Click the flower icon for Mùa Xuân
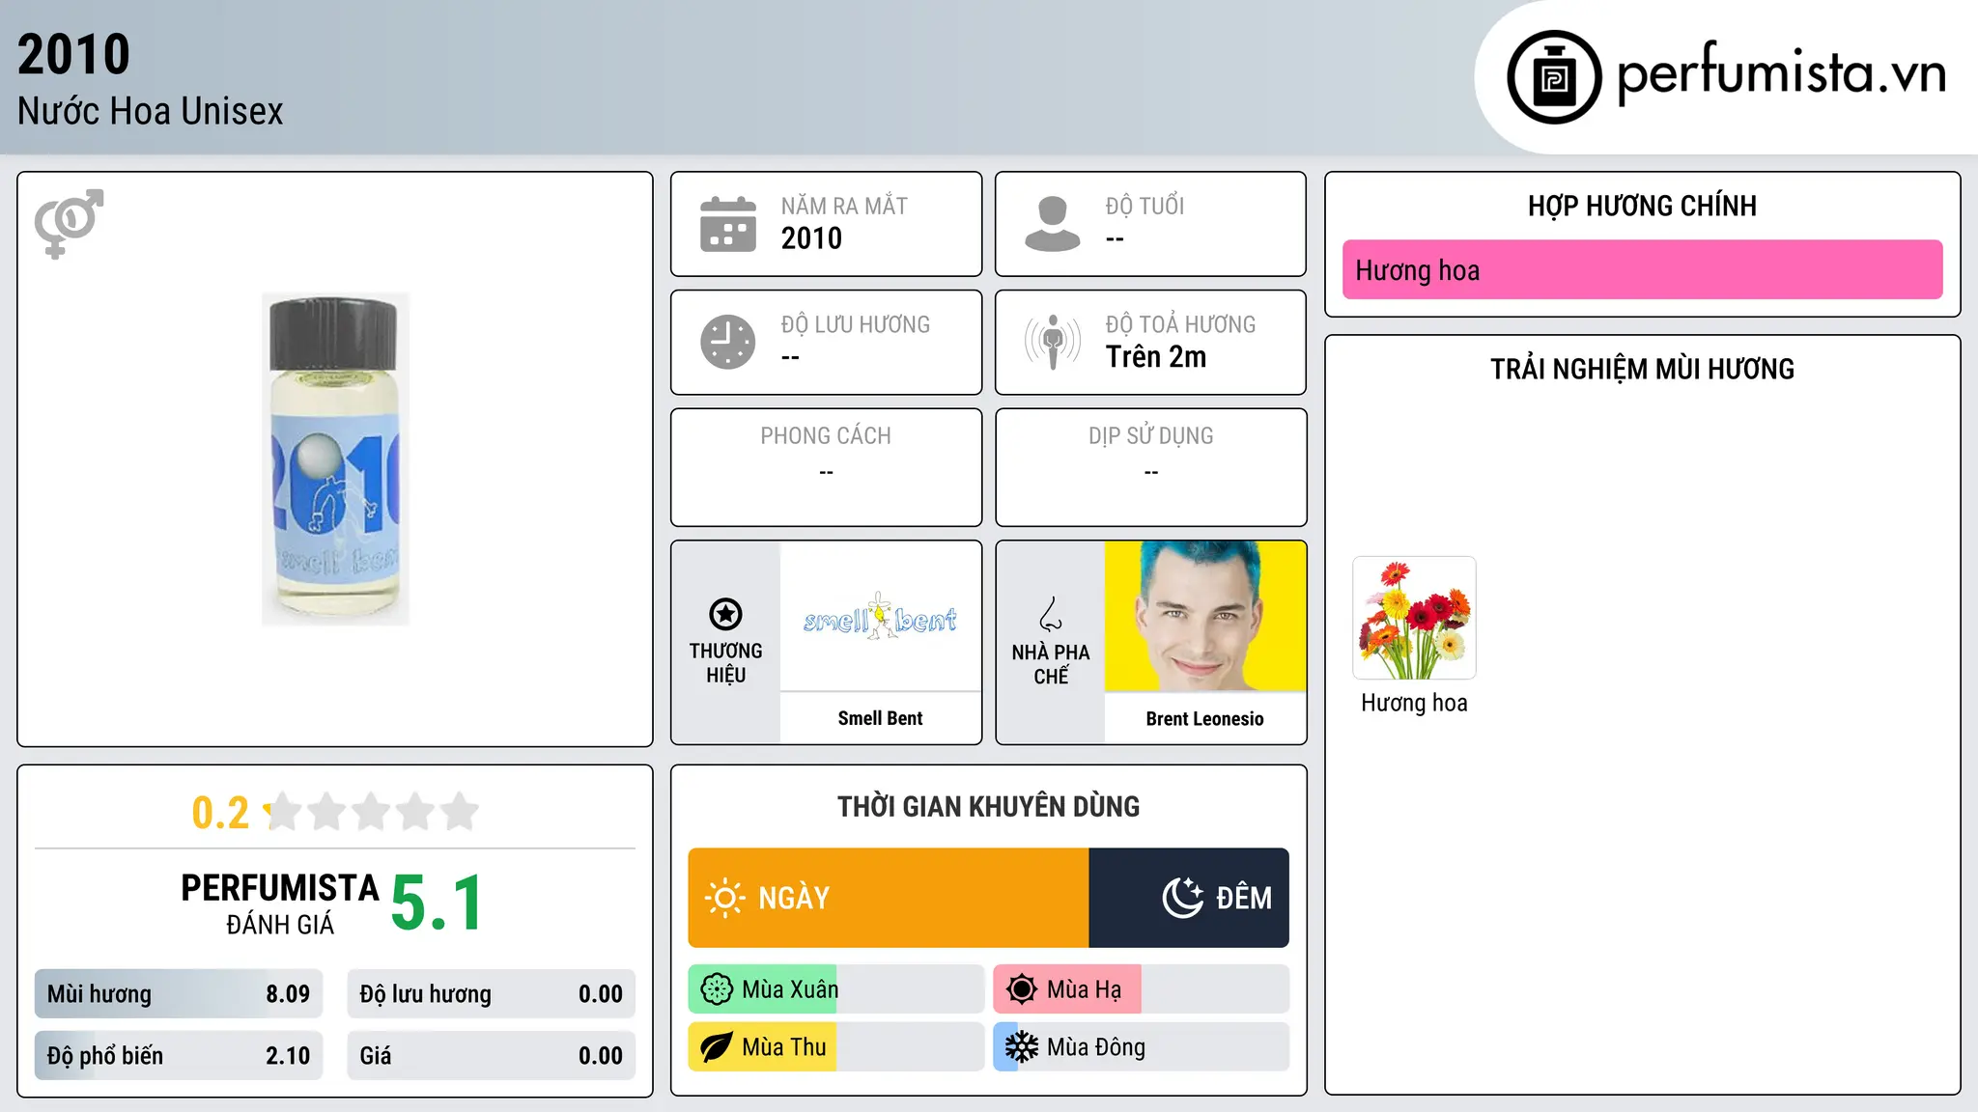The width and height of the screenshot is (1978, 1112). [717, 989]
